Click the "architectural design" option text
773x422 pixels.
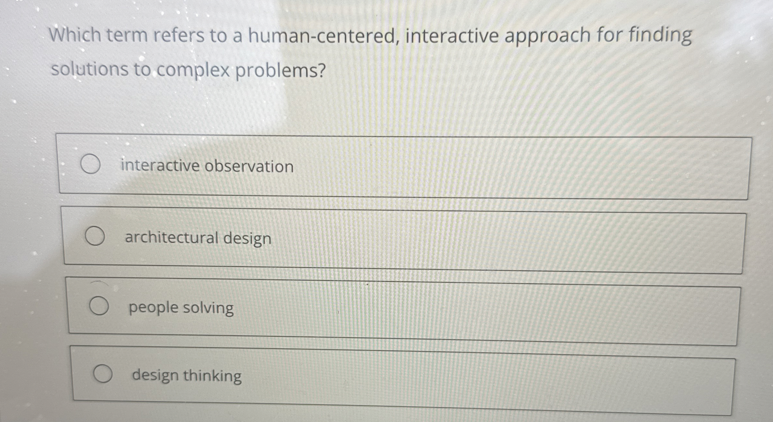[197, 238]
